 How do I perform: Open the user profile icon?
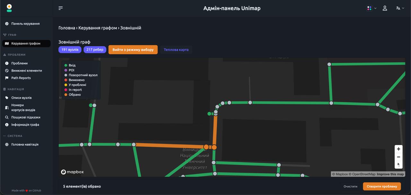click(x=385, y=8)
